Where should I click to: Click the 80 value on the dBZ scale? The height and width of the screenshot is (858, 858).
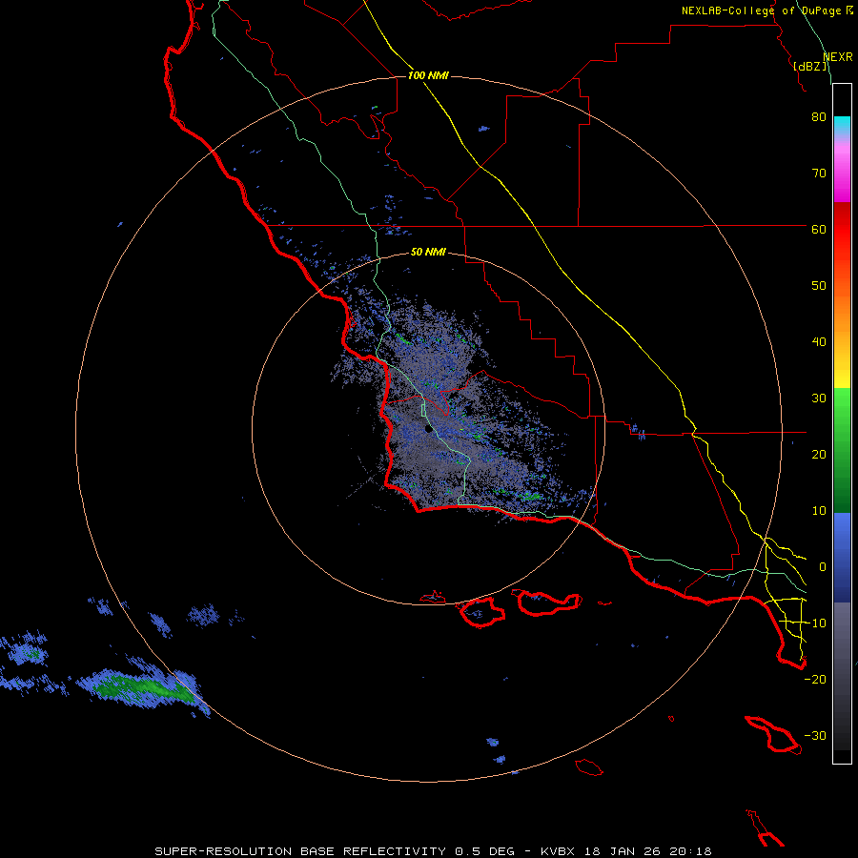[819, 116]
